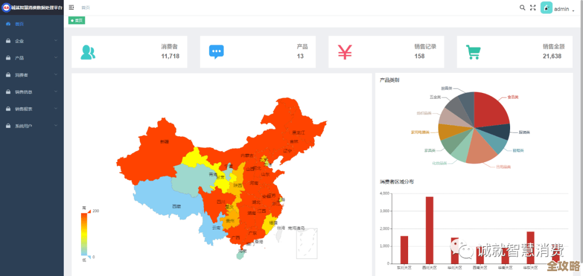583x276 pixels.
Task: Click the lock icon beside 销售报表
Action: (8, 109)
